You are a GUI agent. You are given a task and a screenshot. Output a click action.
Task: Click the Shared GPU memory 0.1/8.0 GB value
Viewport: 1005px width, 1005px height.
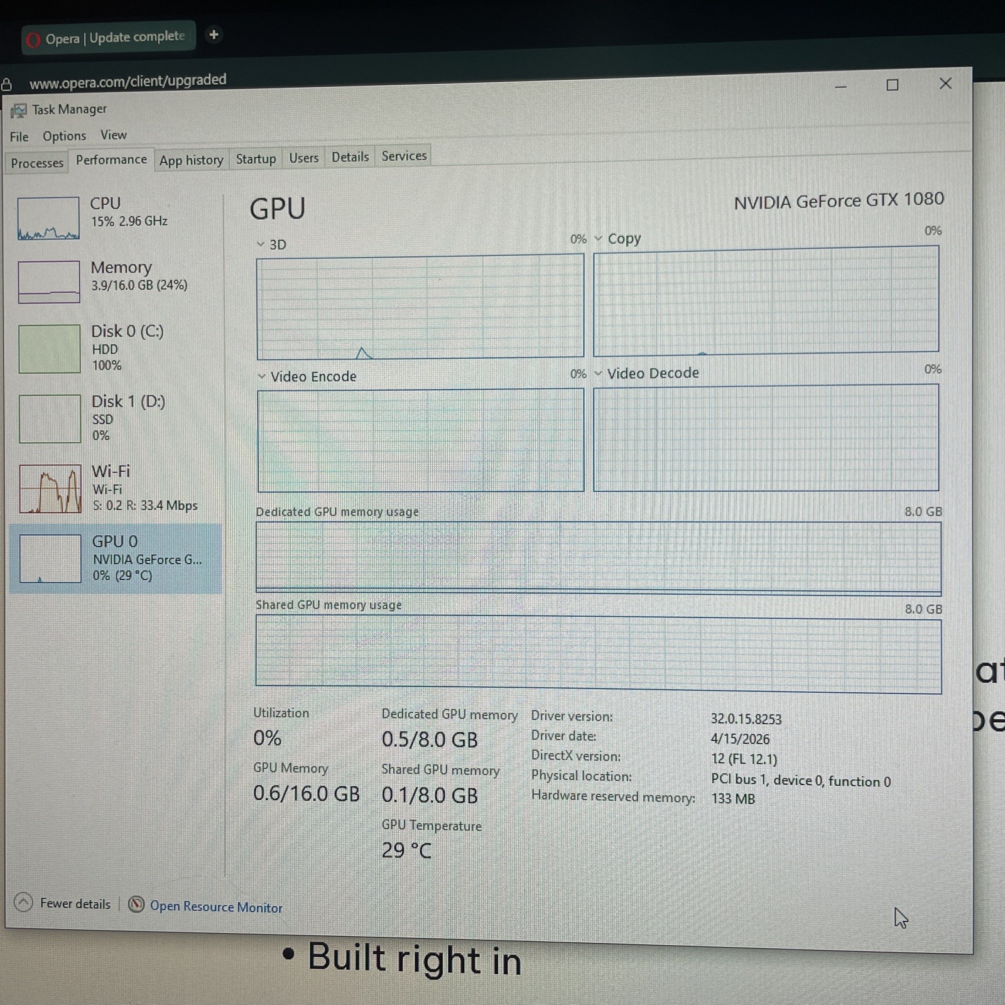tap(430, 795)
